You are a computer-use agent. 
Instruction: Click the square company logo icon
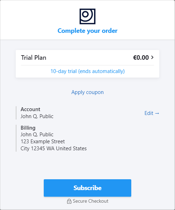[87, 16]
